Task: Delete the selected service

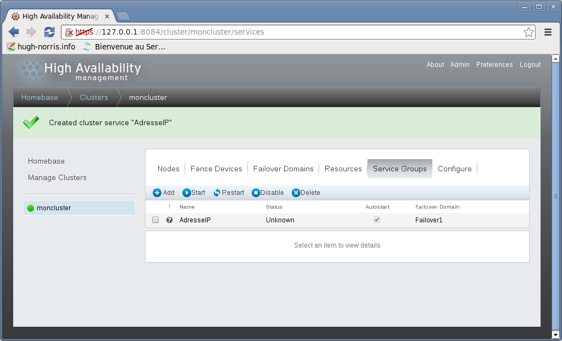Action: [x=305, y=193]
